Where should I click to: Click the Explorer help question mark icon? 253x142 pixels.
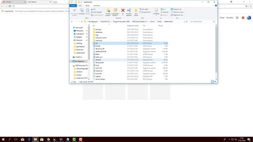tap(216, 6)
